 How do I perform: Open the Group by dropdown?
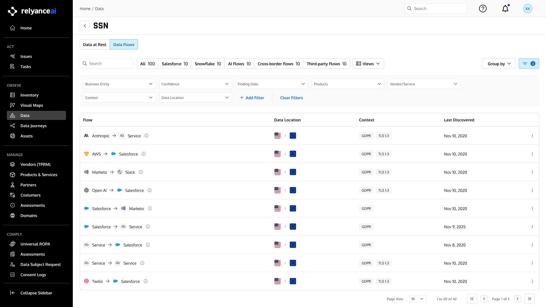click(499, 64)
